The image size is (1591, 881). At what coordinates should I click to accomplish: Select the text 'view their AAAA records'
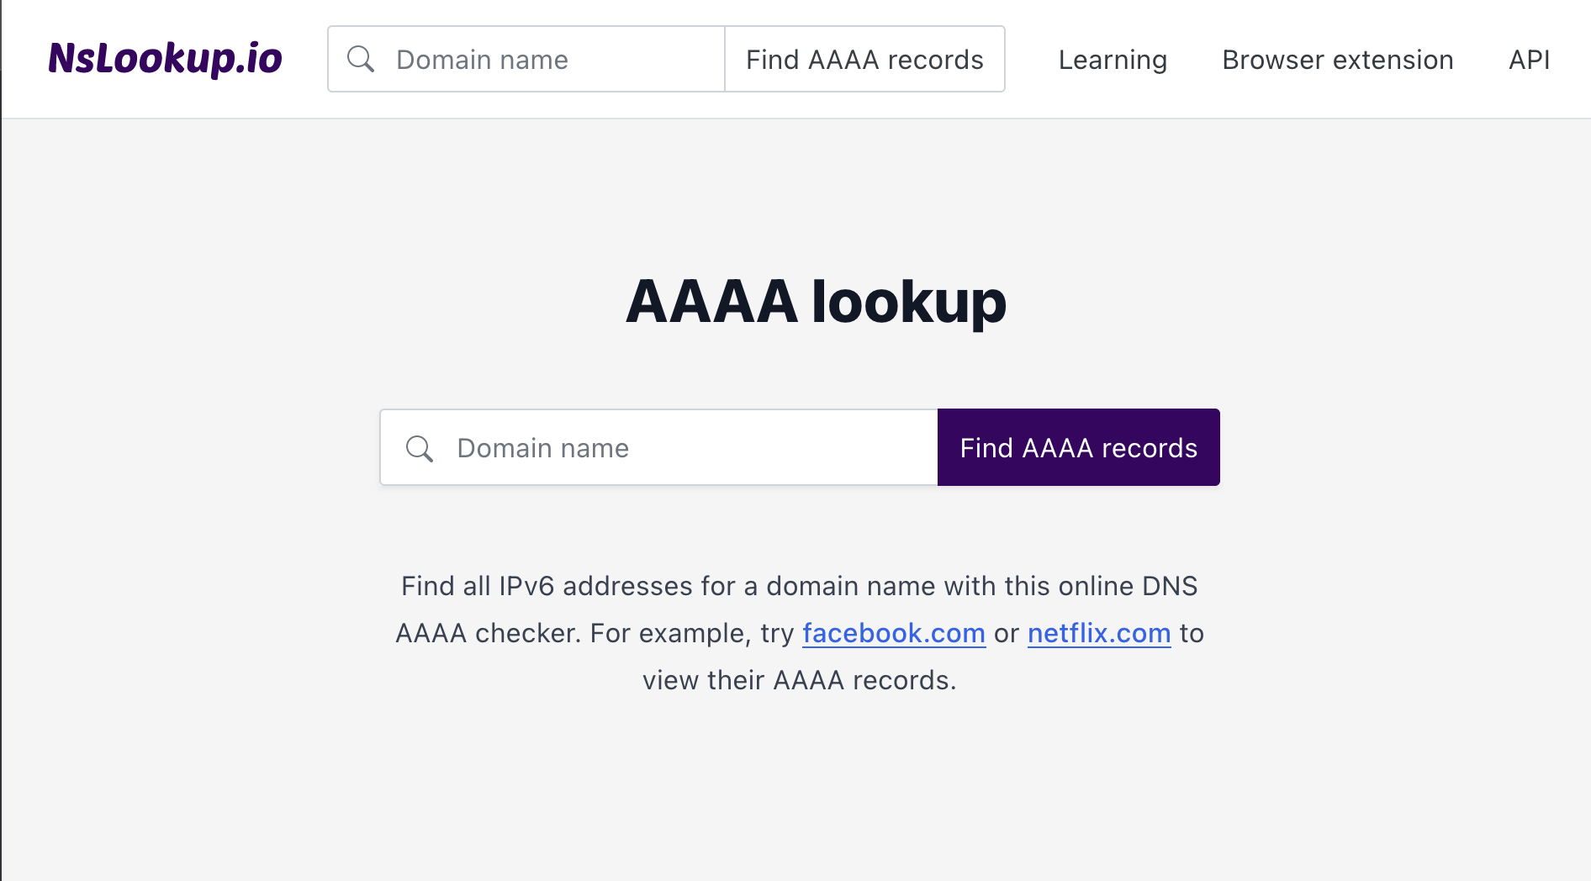[x=800, y=680]
